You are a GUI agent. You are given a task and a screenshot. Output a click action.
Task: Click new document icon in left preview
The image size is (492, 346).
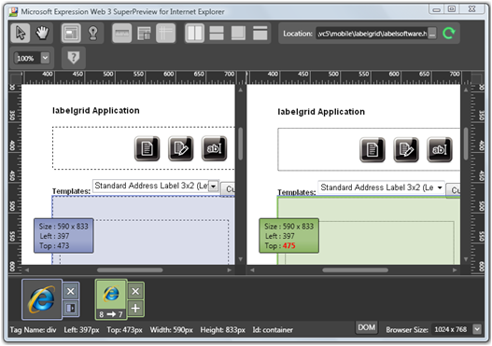[x=148, y=148]
